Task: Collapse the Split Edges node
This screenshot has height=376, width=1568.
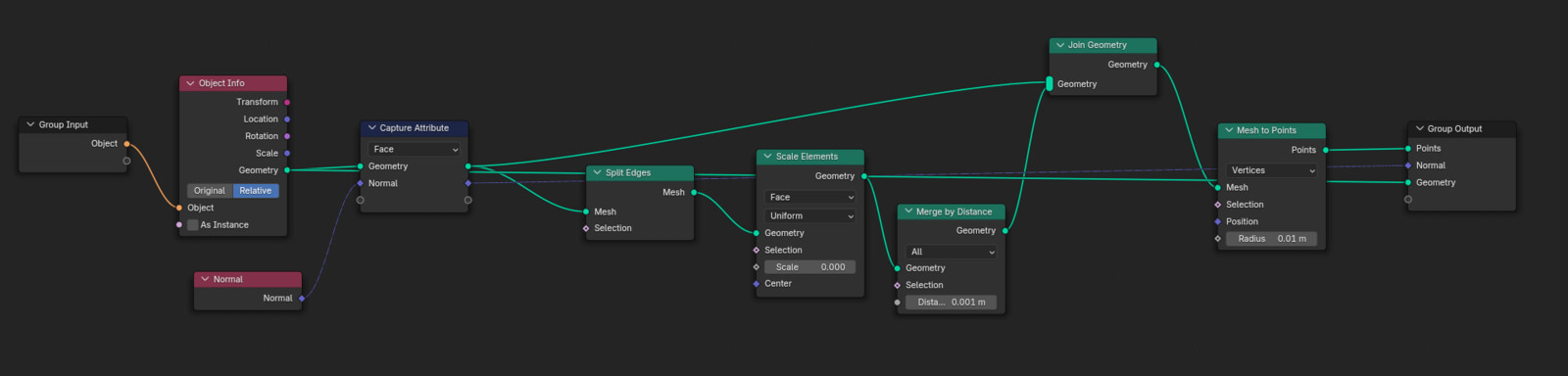Action: (597, 173)
